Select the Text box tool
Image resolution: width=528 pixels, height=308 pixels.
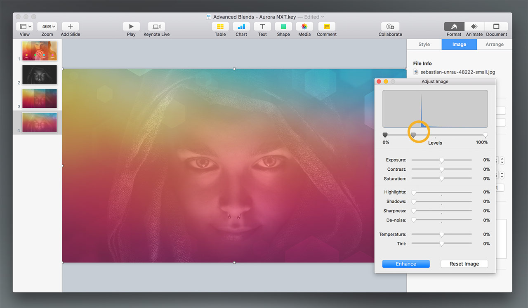262,26
